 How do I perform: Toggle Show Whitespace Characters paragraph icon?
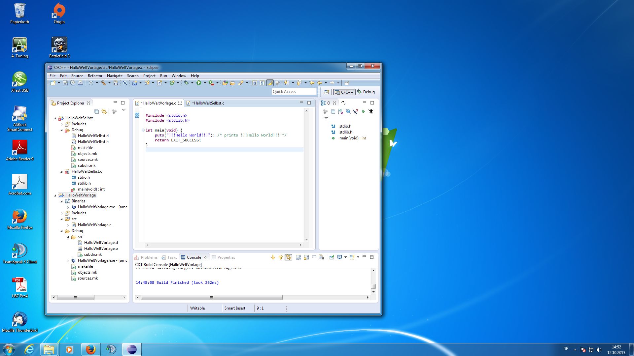(x=262, y=83)
